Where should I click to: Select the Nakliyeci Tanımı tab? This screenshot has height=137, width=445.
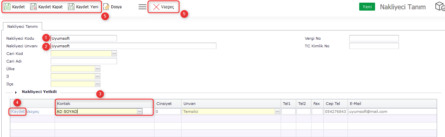tap(23, 26)
